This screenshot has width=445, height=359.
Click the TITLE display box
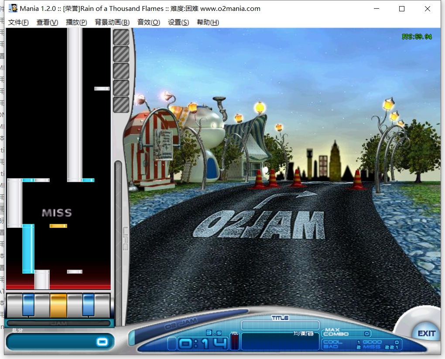pos(280,325)
